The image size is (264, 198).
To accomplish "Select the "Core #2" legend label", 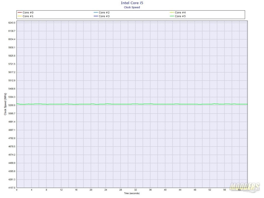I will pyautogui.click(x=104, y=12).
